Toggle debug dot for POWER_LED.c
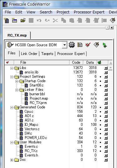 point(100,138)
